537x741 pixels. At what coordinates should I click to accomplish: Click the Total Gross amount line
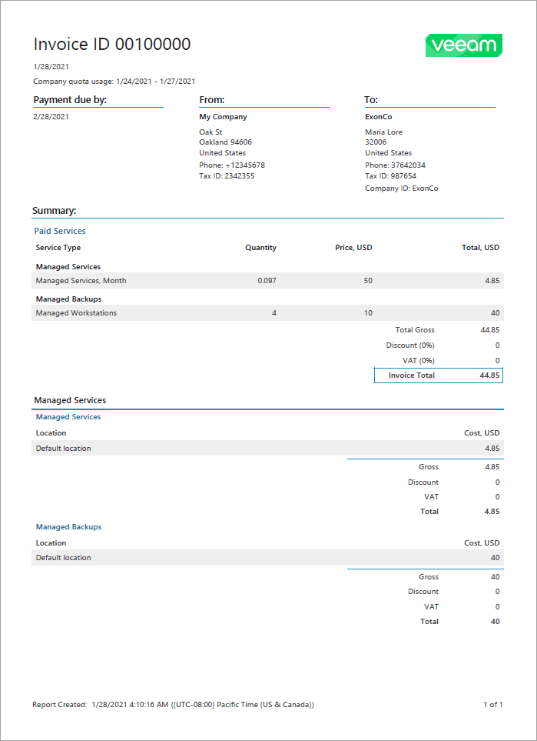click(446, 330)
